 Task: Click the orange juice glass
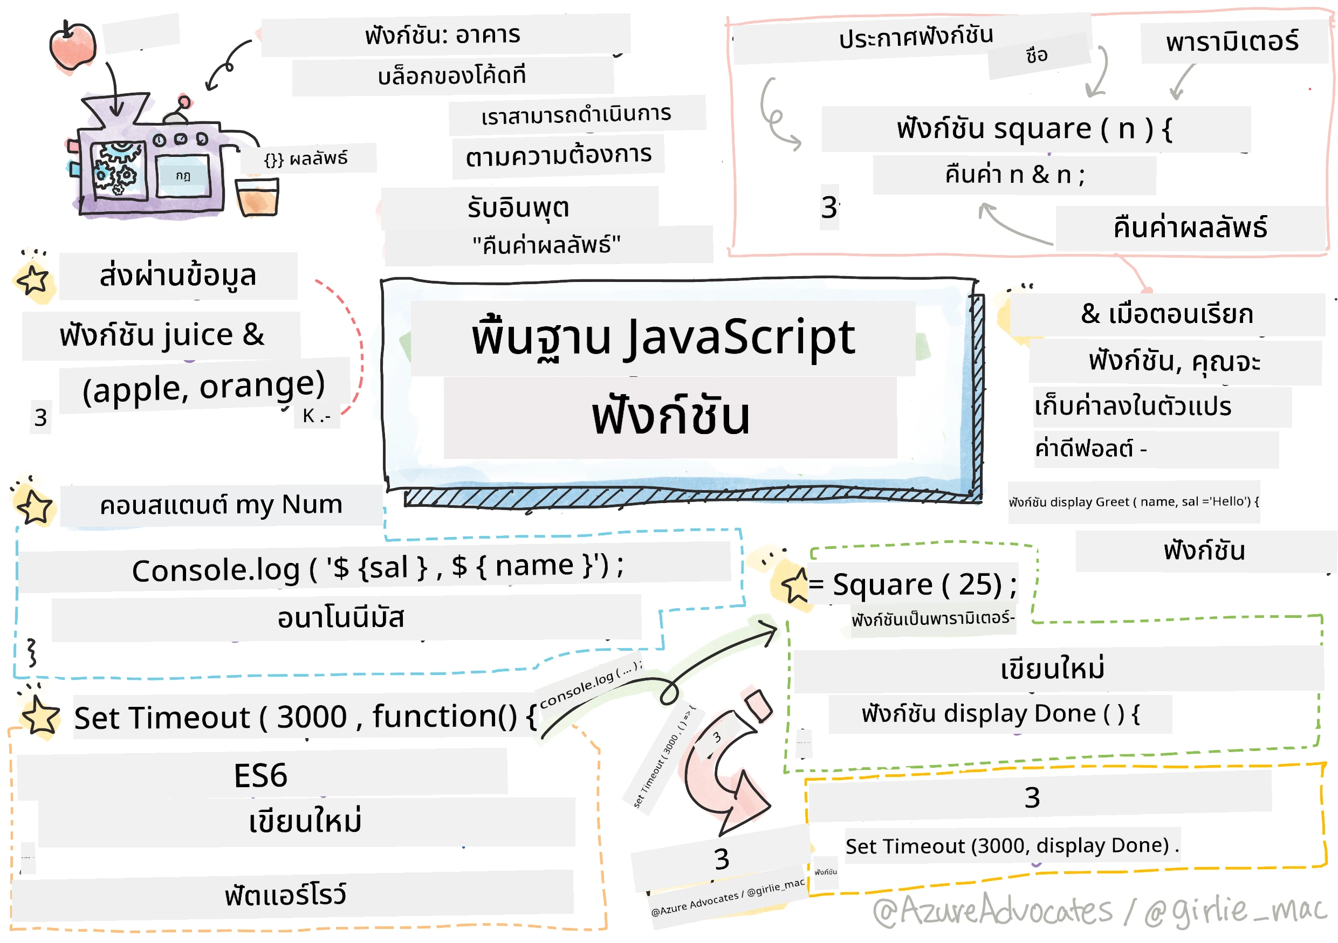point(257,197)
